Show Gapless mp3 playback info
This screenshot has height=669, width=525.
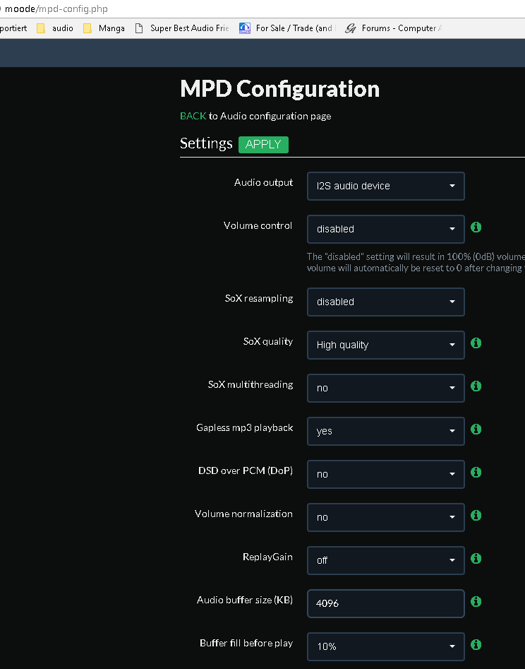pyautogui.click(x=476, y=429)
